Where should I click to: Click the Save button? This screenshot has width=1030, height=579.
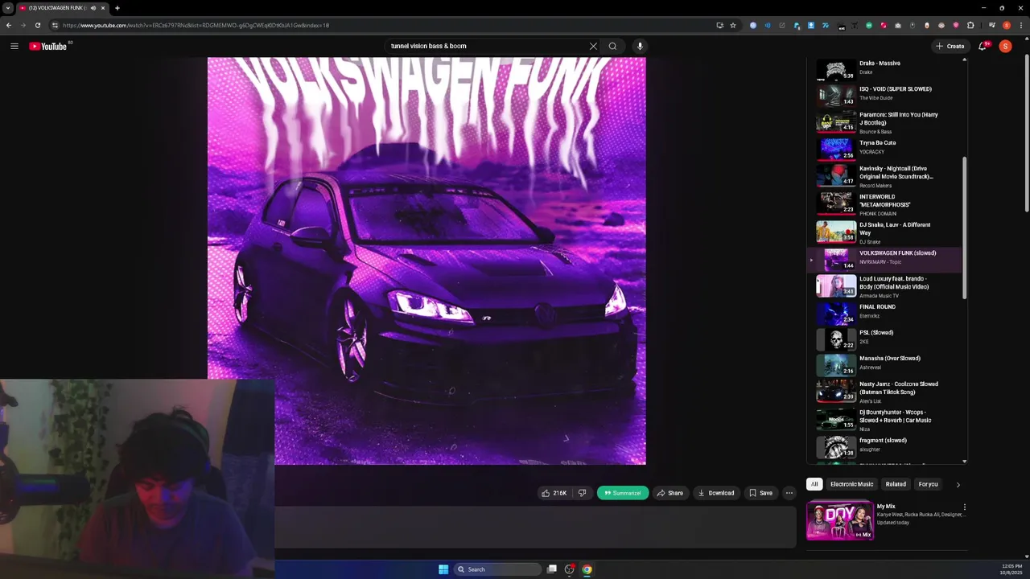pyautogui.click(x=761, y=493)
